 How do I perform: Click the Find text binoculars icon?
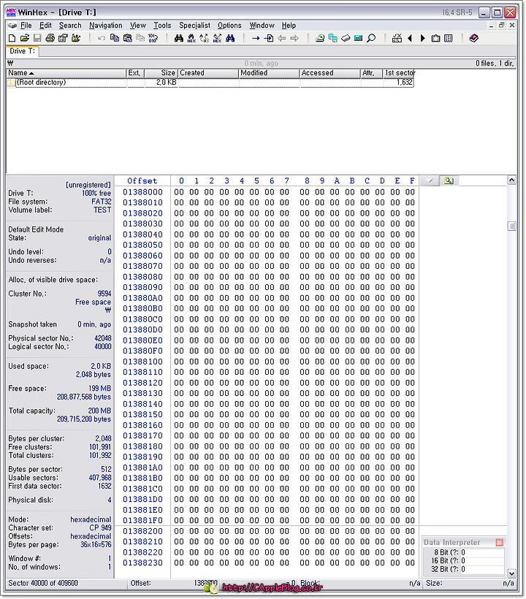(x=179, y=38)
